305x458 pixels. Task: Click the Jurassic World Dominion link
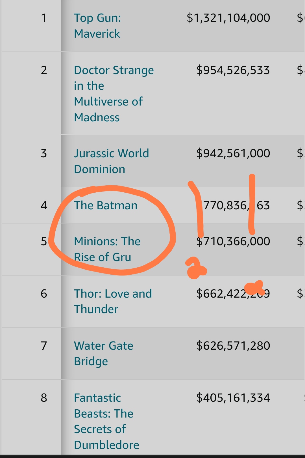111,161
